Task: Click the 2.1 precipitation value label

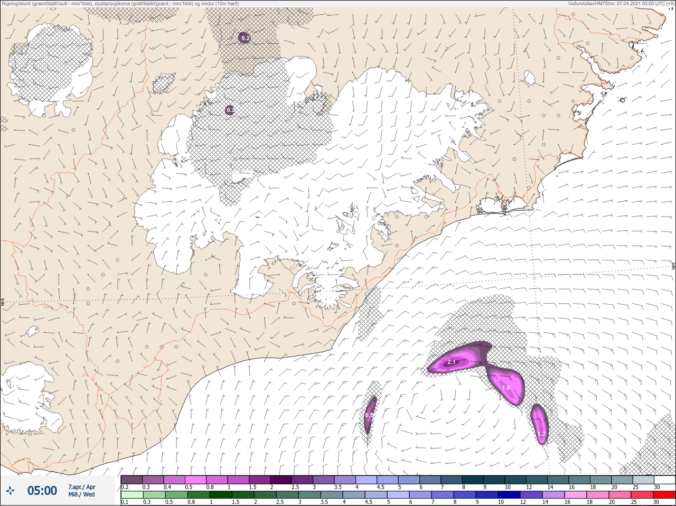Action: coord(452,362)
